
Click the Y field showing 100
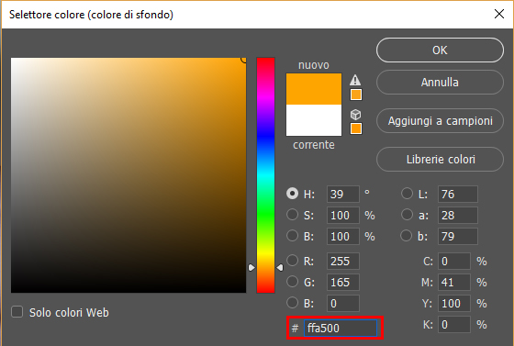click(x=454, y=304)
